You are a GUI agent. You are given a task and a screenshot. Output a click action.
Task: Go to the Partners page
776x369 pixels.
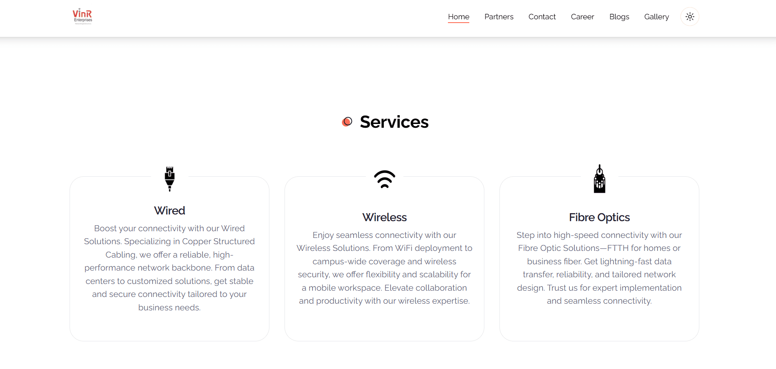click(x=499, y=17)
